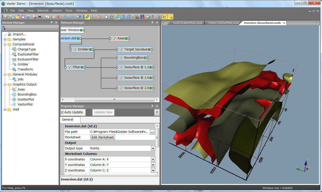This screenshot has height=192, width=322.
Task: Uncheck the Isosurface @ 1.2 checkbox
Action: (x=122, y=67)
